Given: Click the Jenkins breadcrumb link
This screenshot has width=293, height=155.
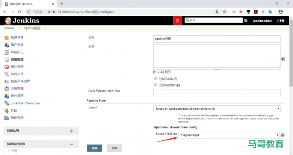Looking at the screenshot, I should pos(9,28).
